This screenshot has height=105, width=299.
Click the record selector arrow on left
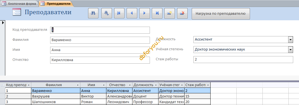tap(3, 22)
